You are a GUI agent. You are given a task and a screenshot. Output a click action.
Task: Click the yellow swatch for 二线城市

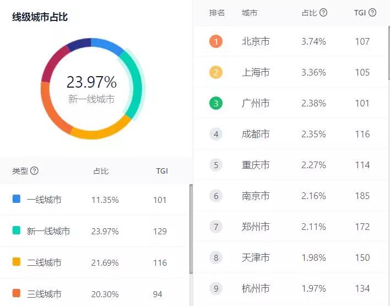(17, 262)
